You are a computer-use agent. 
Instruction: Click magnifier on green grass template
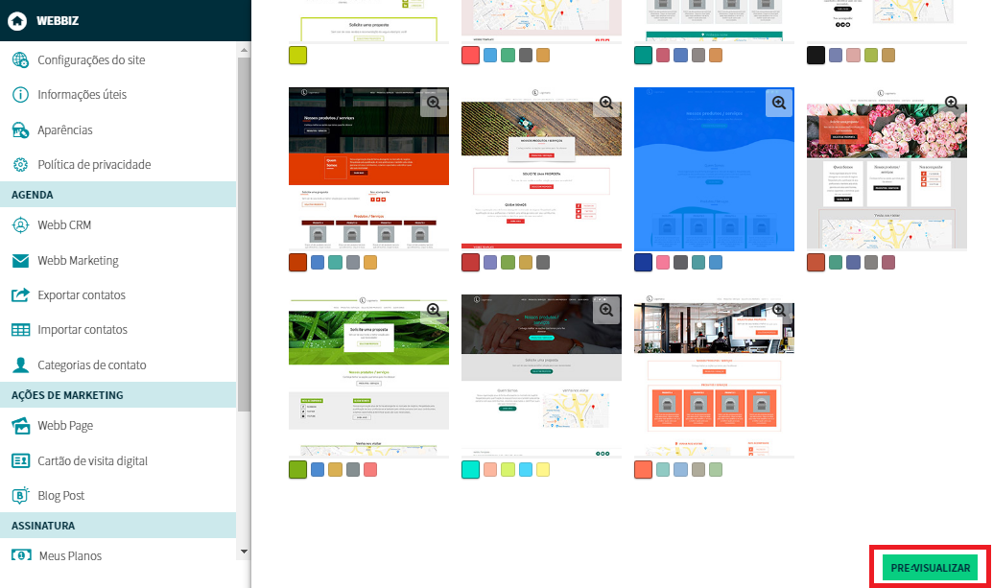pos(434,310)
